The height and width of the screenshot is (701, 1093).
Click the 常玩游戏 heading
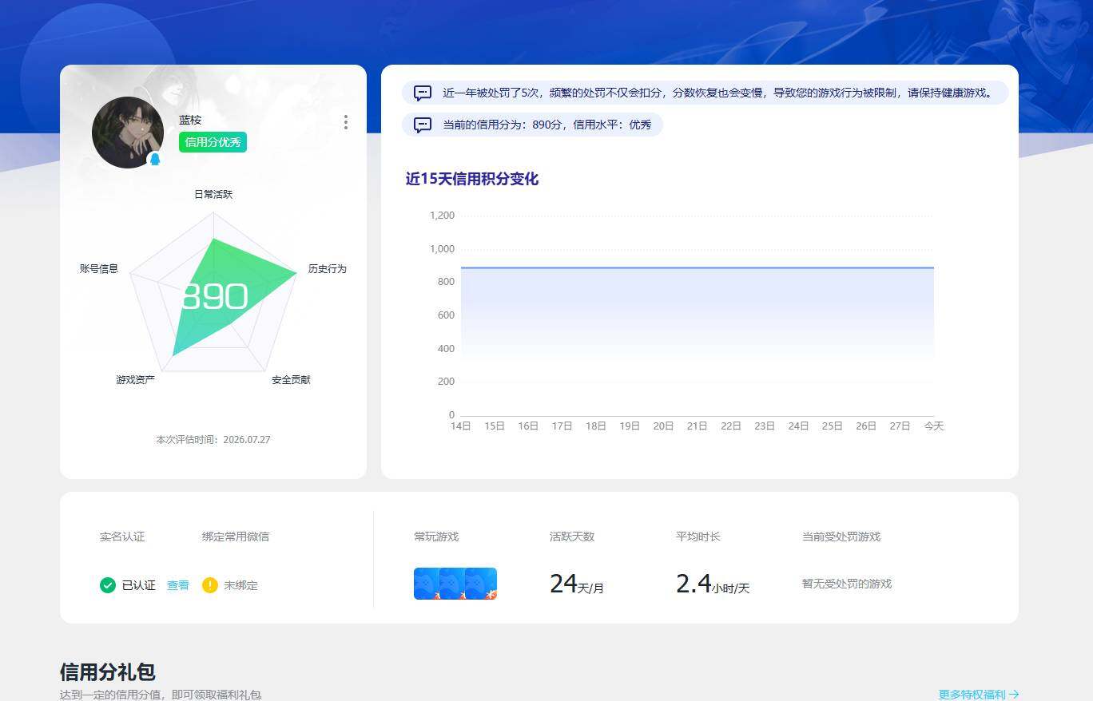pyautogui.click(x=436, y=537)
